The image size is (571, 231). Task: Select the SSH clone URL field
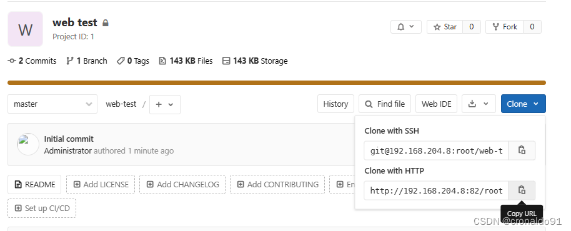[x=436, y=150]
